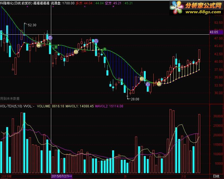The image size is (224, 179).
Task: Click the 10000 volume axis label
Action: click(x=218, y=154)
